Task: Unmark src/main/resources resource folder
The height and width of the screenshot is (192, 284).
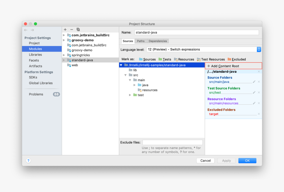Action: pos(259,103)
